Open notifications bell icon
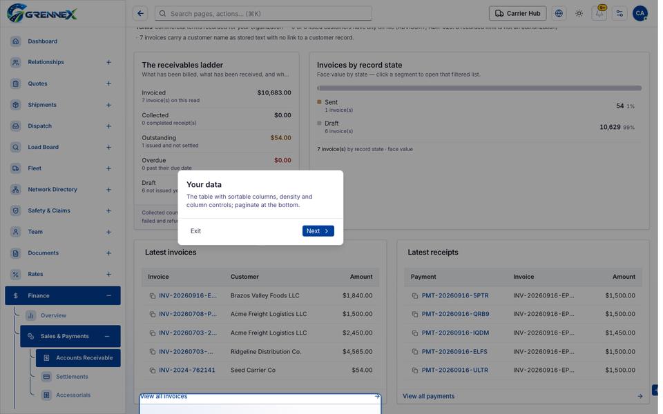This screenshot has width=663, height=414. click(599, 14)
